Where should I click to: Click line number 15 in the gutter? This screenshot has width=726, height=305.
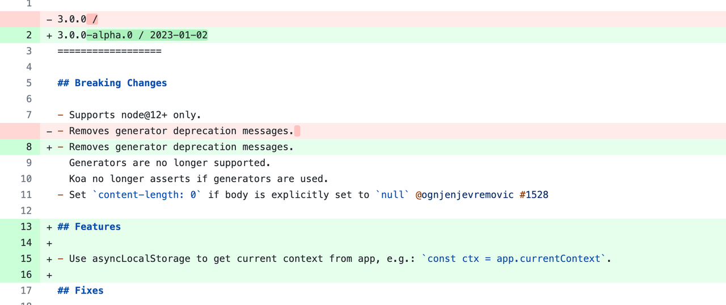(x=27, y=259)
